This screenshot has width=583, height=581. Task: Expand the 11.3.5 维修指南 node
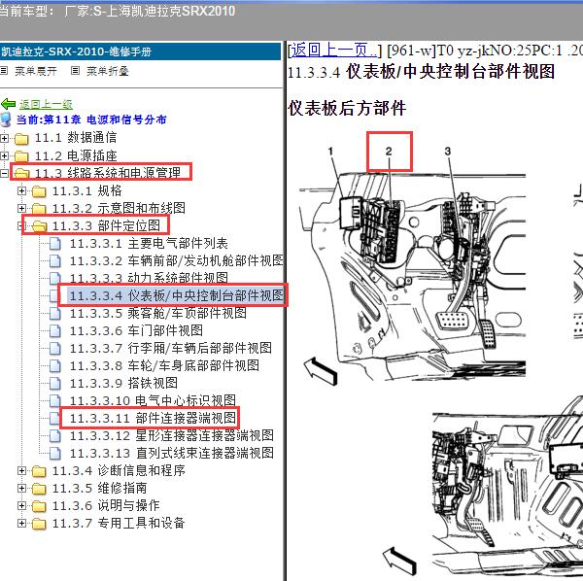22,488
